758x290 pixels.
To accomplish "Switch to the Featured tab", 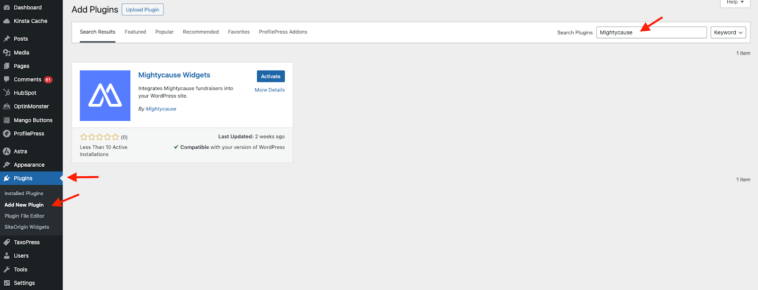I will [135, 32].
